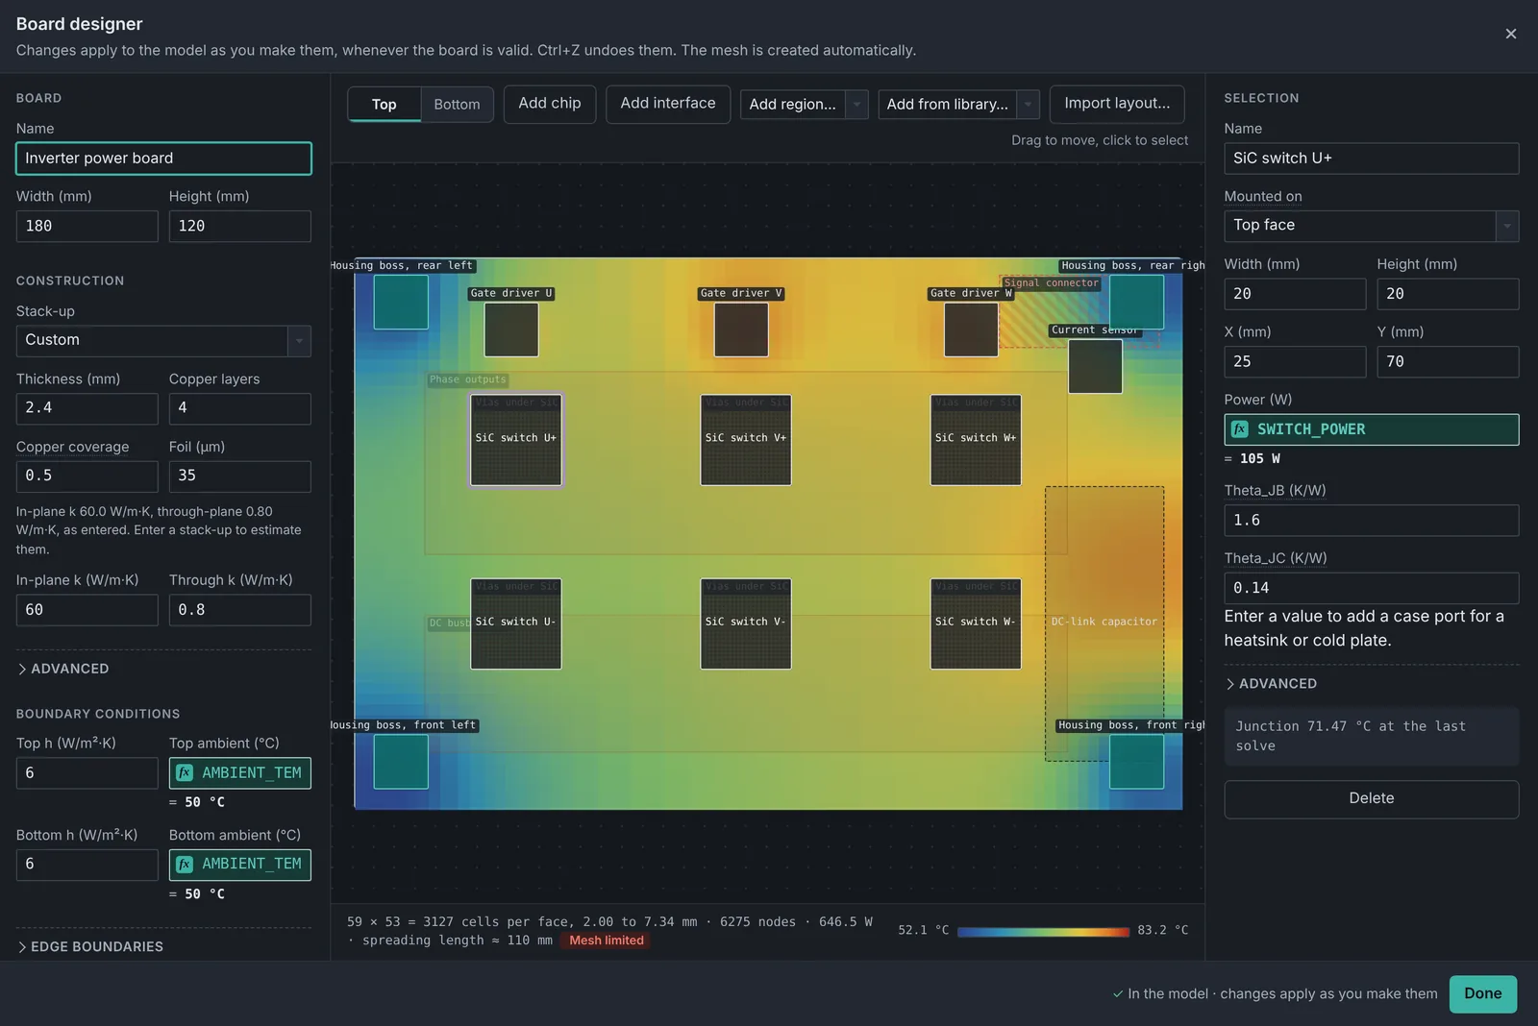Click the Add chip button
Viewport: 1538px width, 1026px height.
pos(550,104)
